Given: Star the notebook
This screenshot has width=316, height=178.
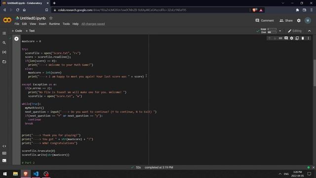Looking at the screenshot, I should (x=51, y=18).
